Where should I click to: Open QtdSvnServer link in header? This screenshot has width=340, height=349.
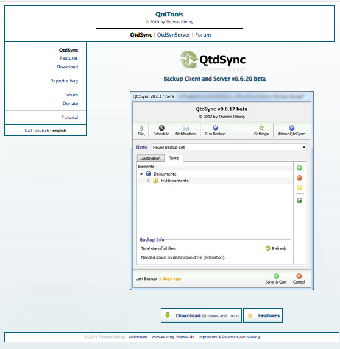(174, 35)
